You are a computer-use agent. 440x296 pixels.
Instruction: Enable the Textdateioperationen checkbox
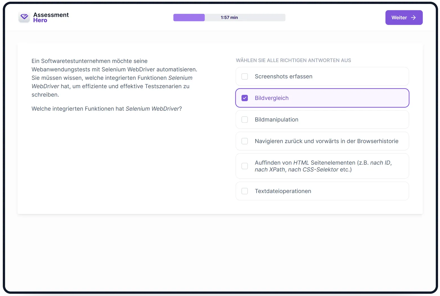coord(245,191)
